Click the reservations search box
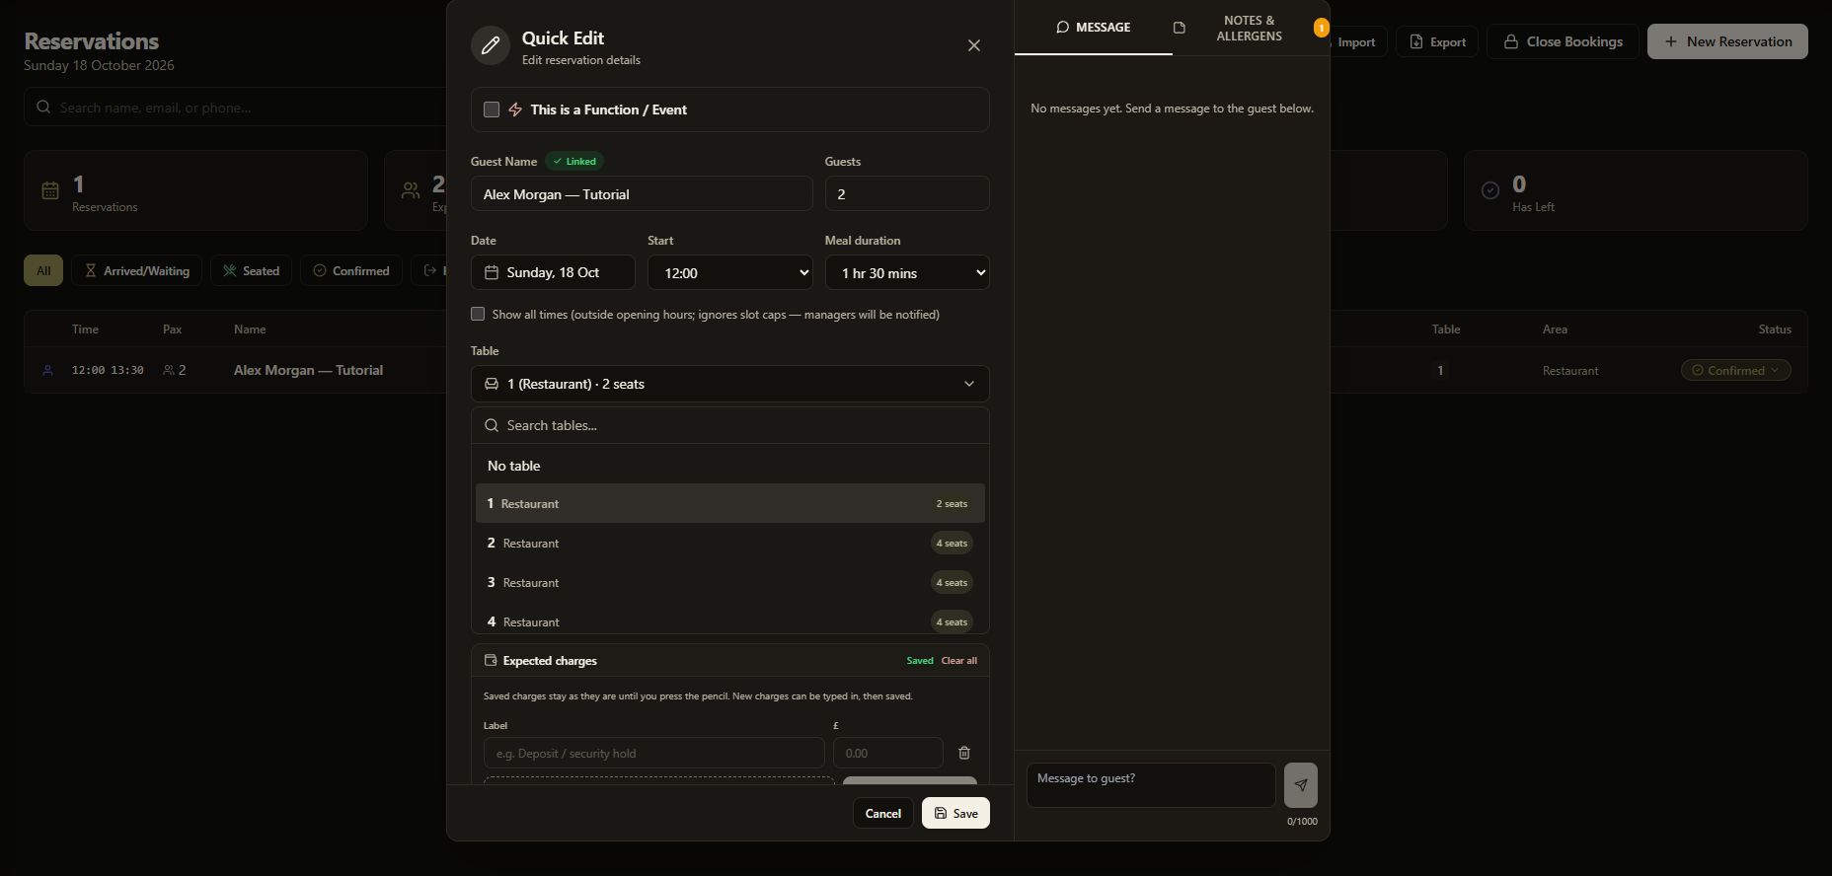This screenshot has height=876, width=1832. tap(237, 108)
